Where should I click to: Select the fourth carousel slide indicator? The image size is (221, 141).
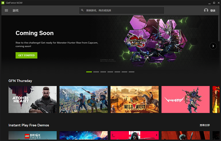110,72
